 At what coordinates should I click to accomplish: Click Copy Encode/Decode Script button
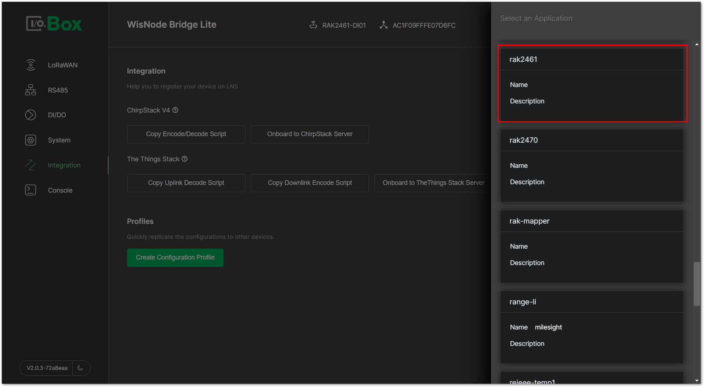point(186,134)
